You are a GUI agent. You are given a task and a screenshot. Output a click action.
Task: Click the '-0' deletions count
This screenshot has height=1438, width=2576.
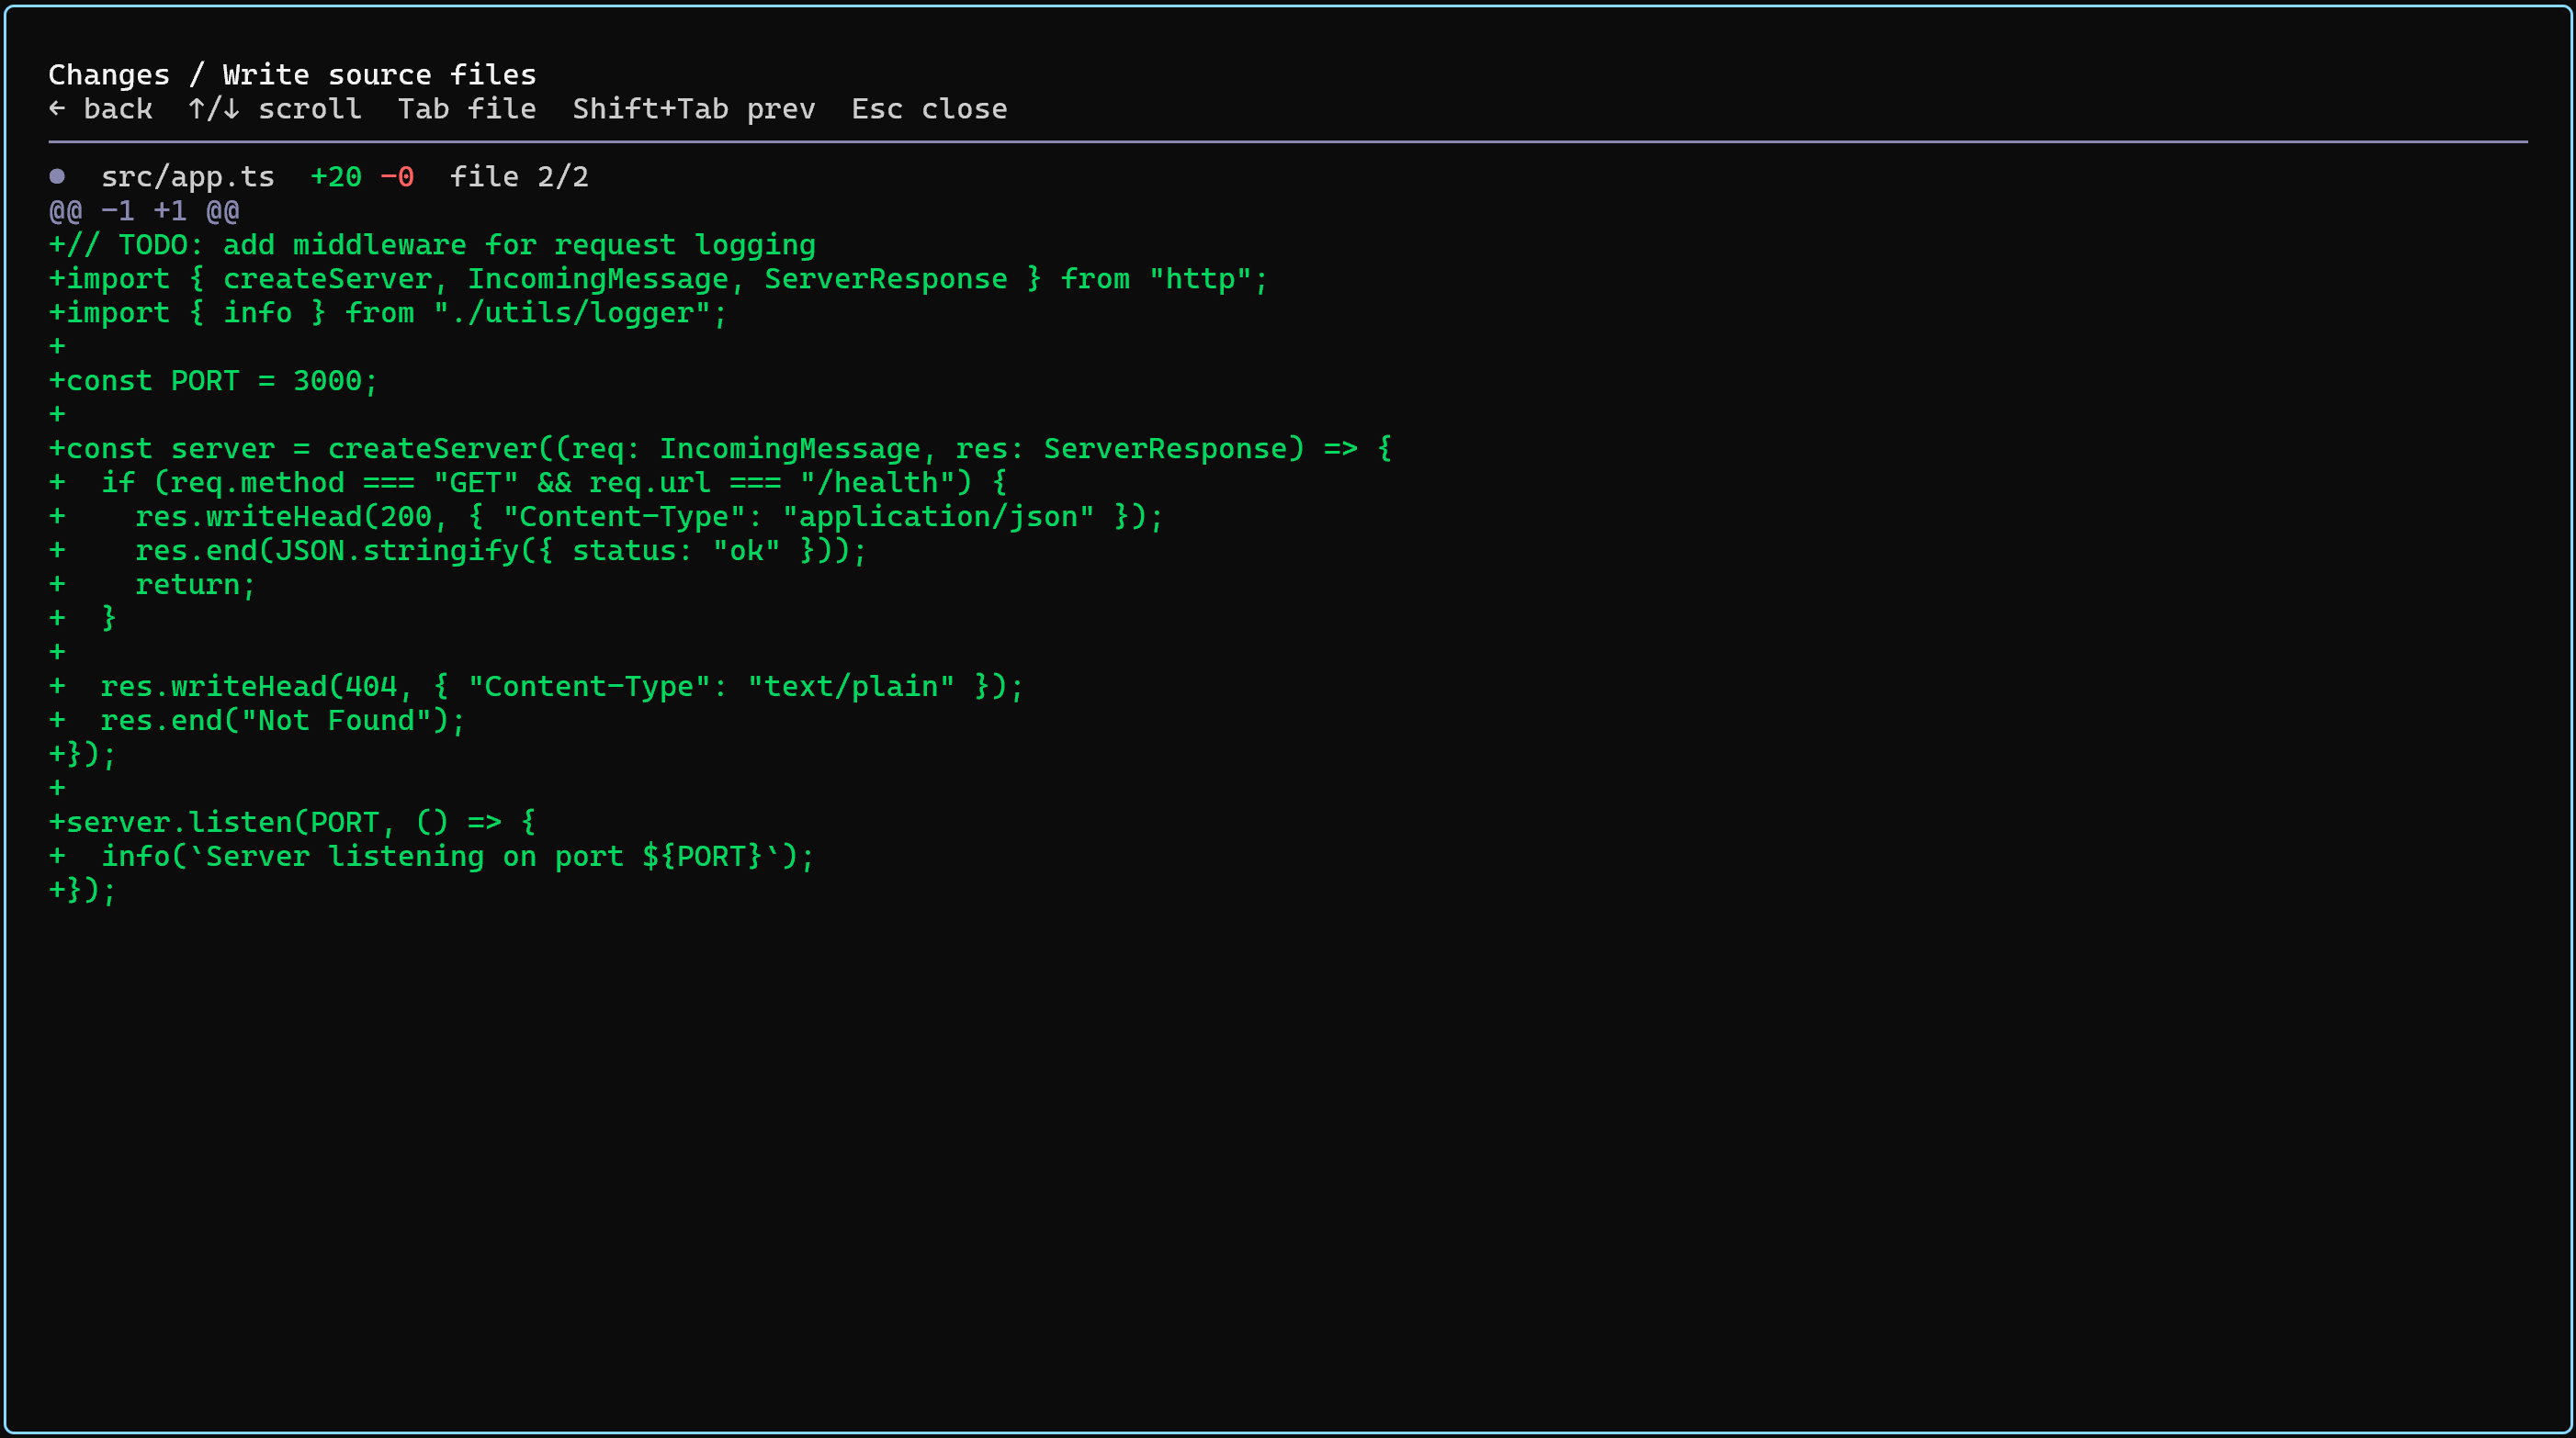coord(397,177)
